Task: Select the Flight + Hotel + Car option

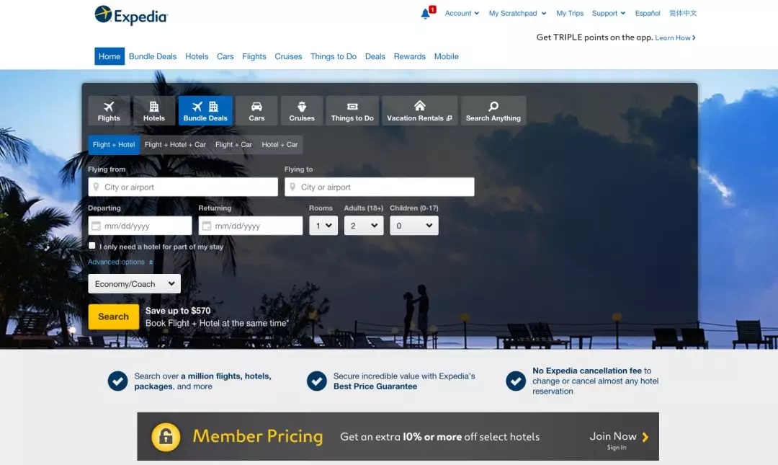Action: point(175,145)
